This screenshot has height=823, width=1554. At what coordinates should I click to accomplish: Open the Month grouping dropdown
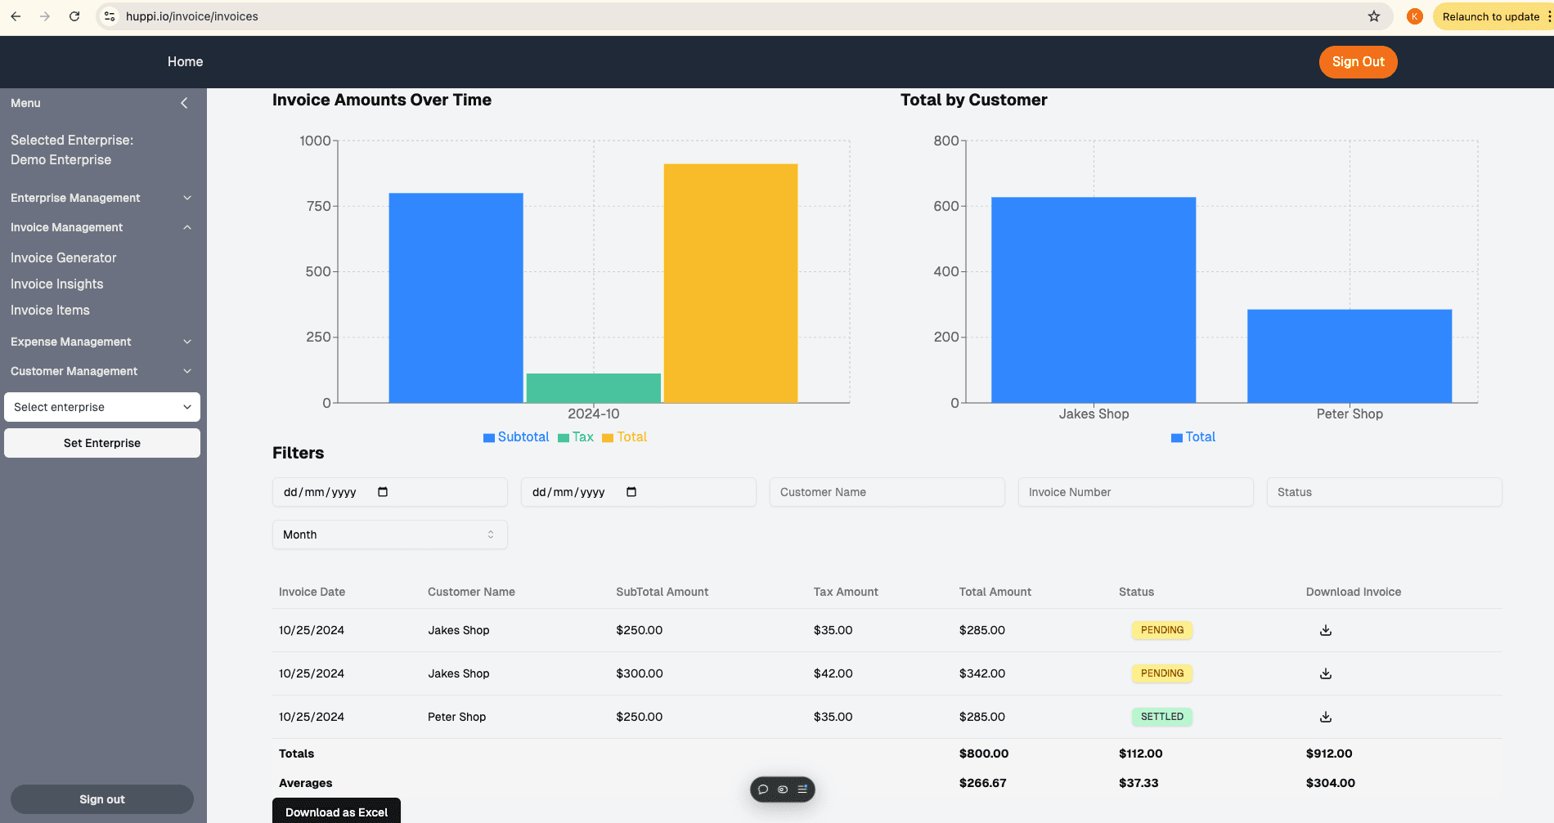[390, 535]
